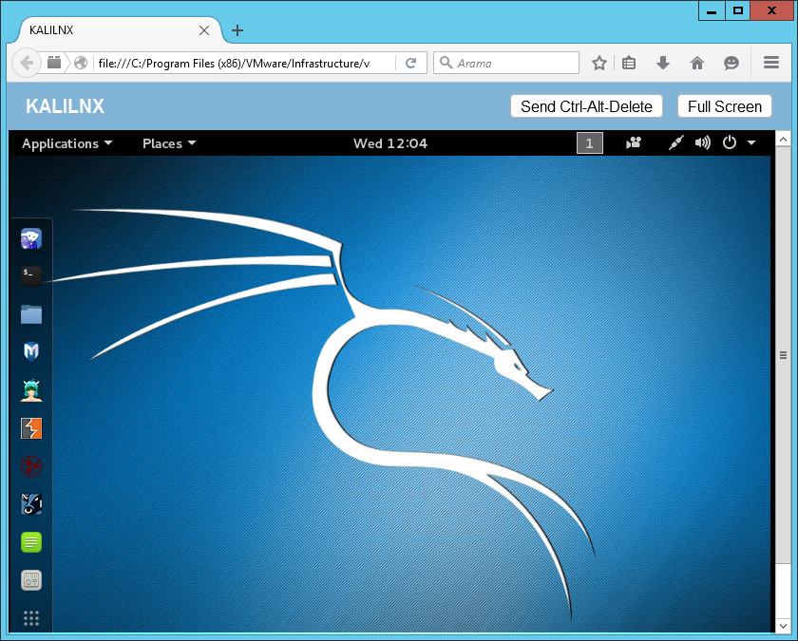Launch Terminal from the Kali dock

pyautogui.click(x=31, y=275)
